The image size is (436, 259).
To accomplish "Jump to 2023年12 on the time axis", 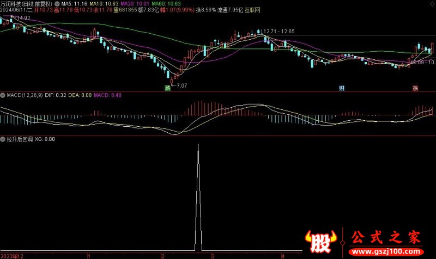I will (x=12, y=255).
